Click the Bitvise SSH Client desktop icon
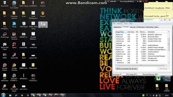This screenshot has height=97, width=173. [5, 46]
